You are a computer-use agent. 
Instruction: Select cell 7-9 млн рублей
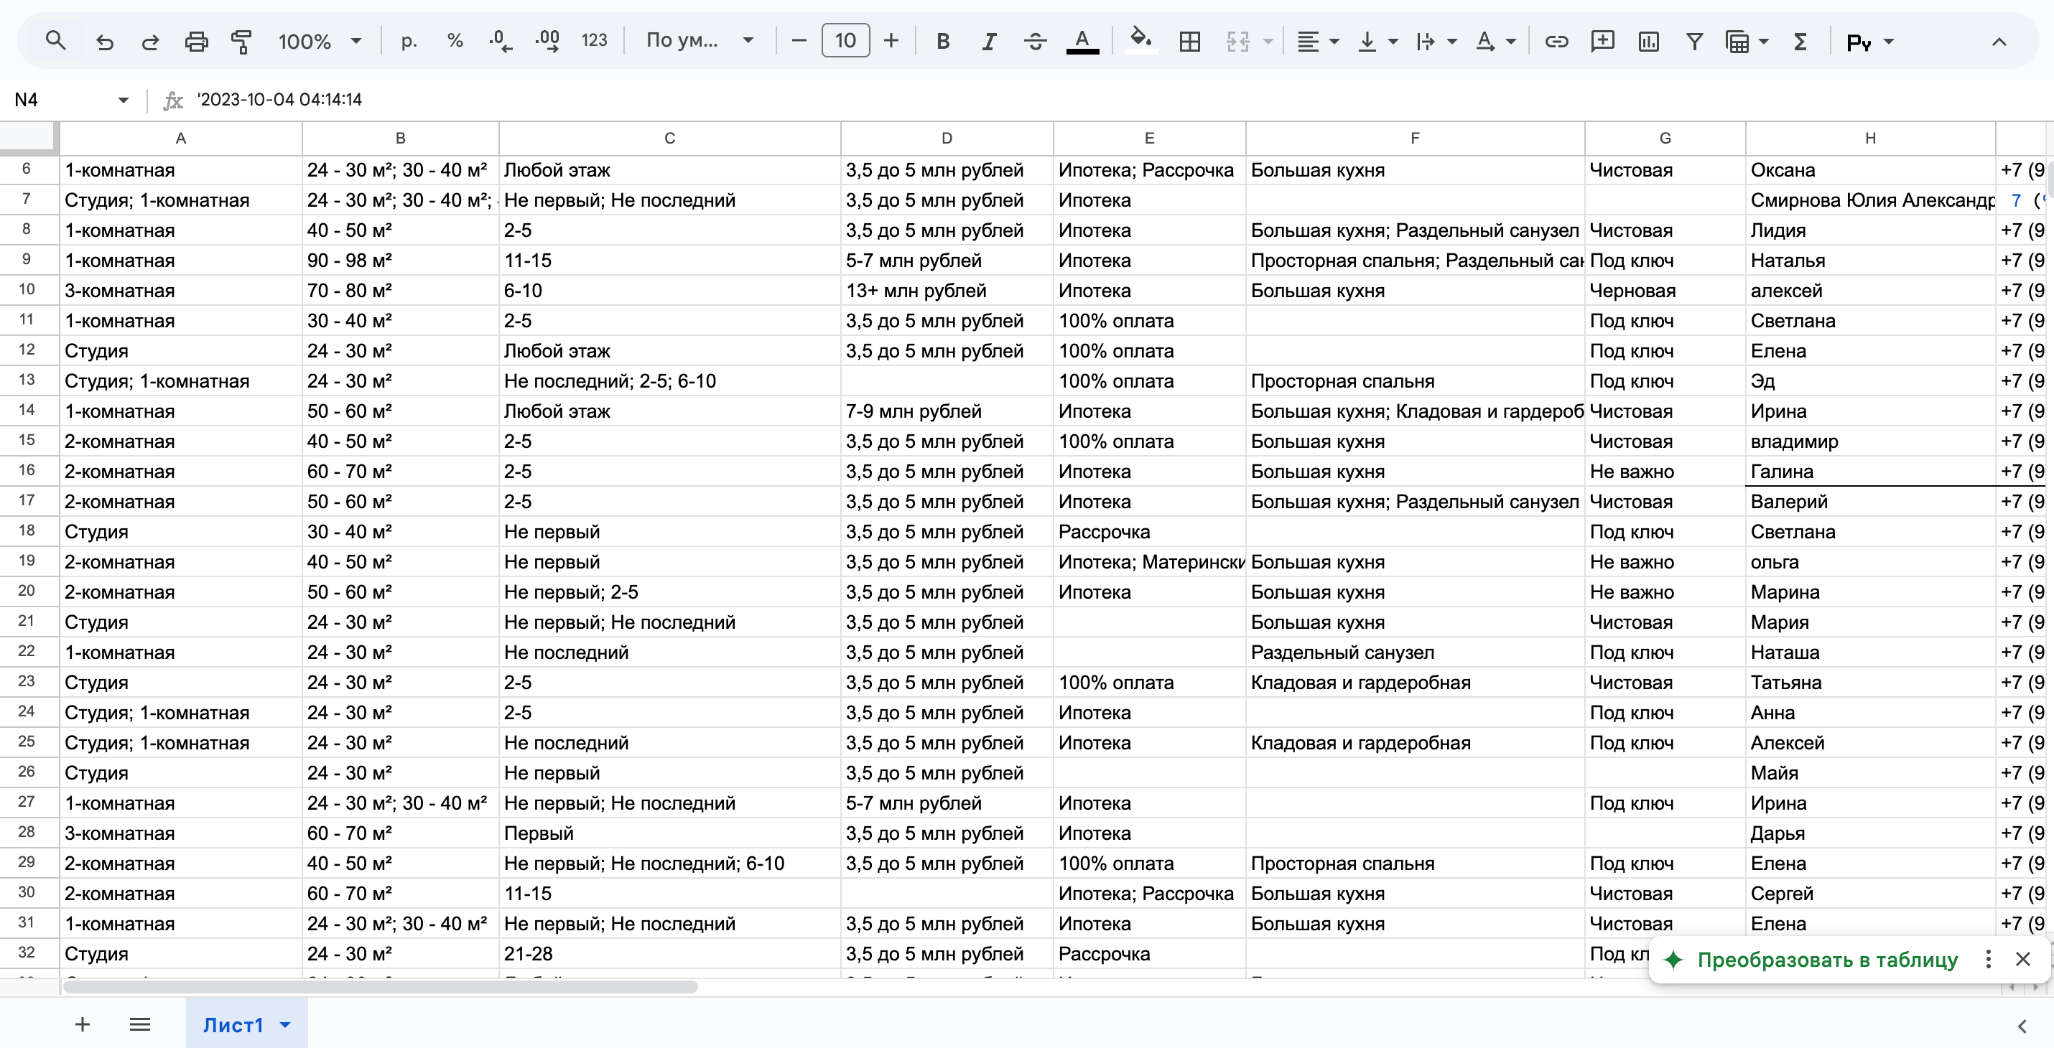coord(947,411)
